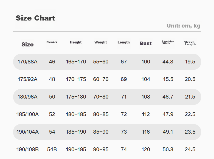Click the Sleeve Length column header

pyautogui.click(x=190, y=43)
